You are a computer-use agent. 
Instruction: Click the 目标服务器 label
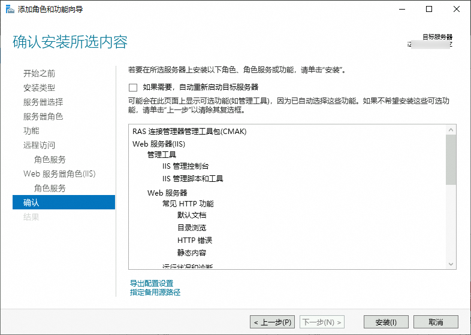point(437,37)
